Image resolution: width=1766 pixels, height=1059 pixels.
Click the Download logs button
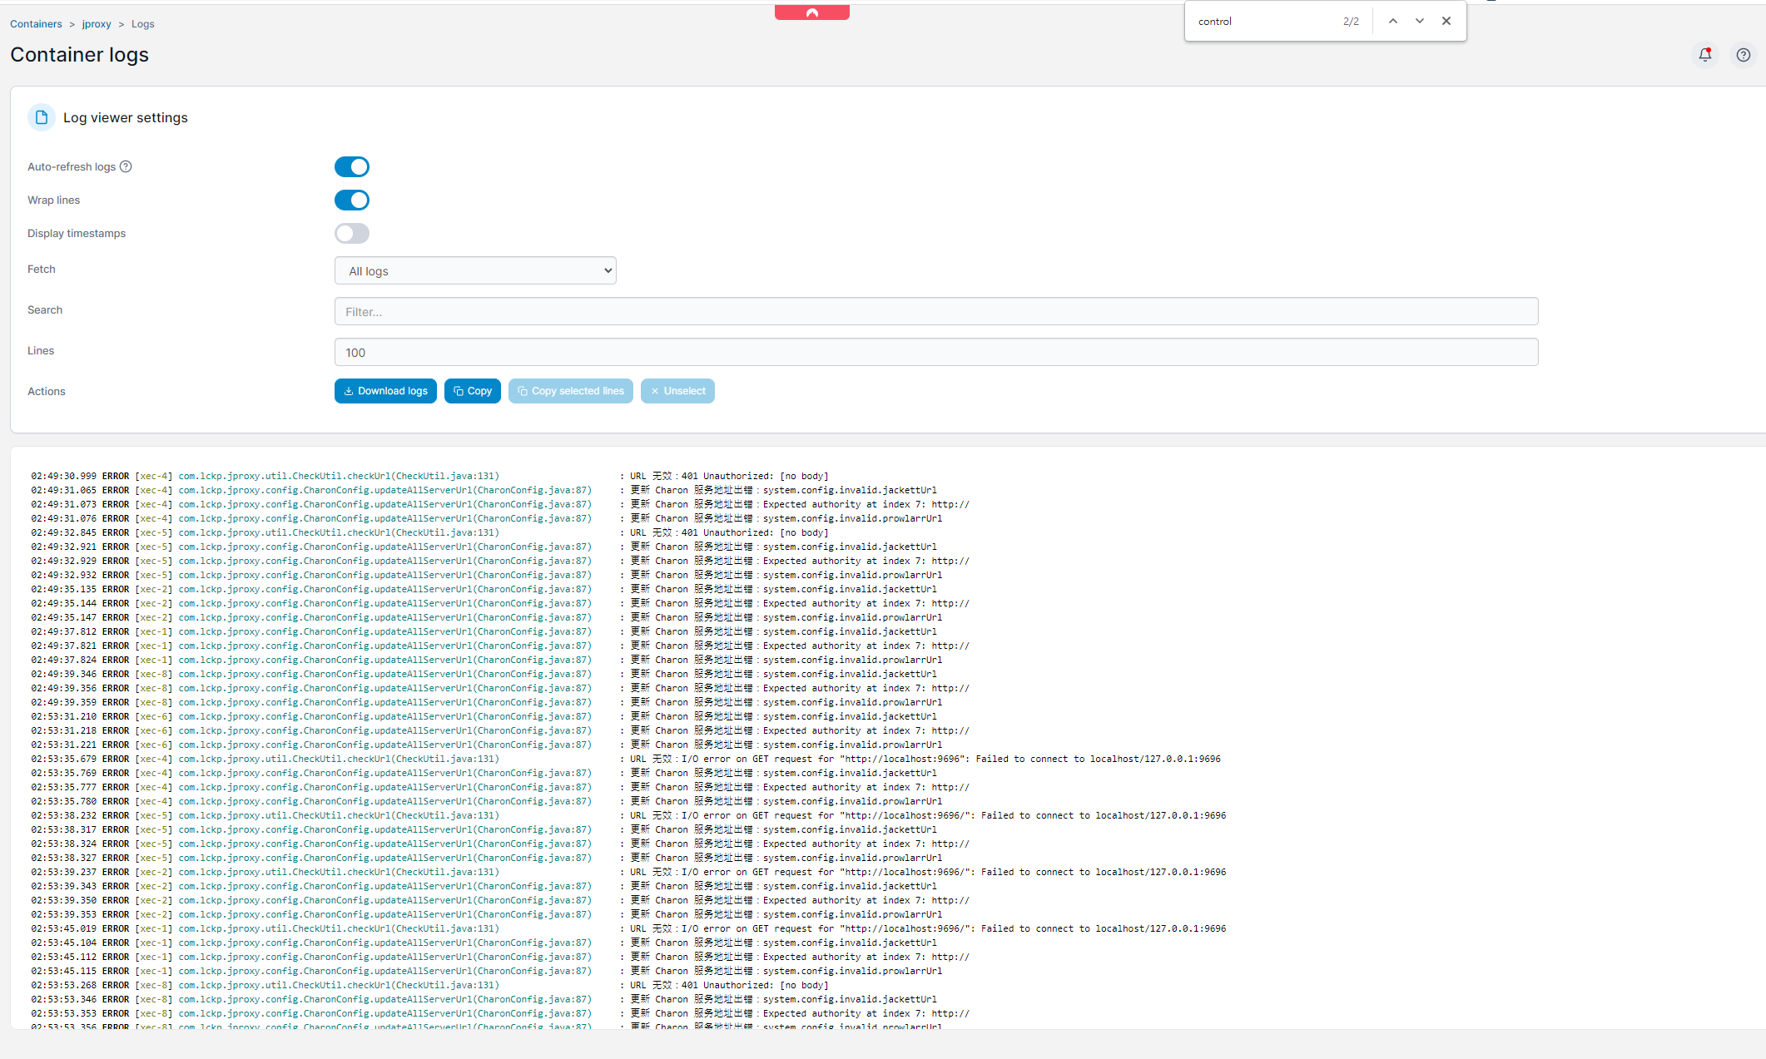pos(385,390)
